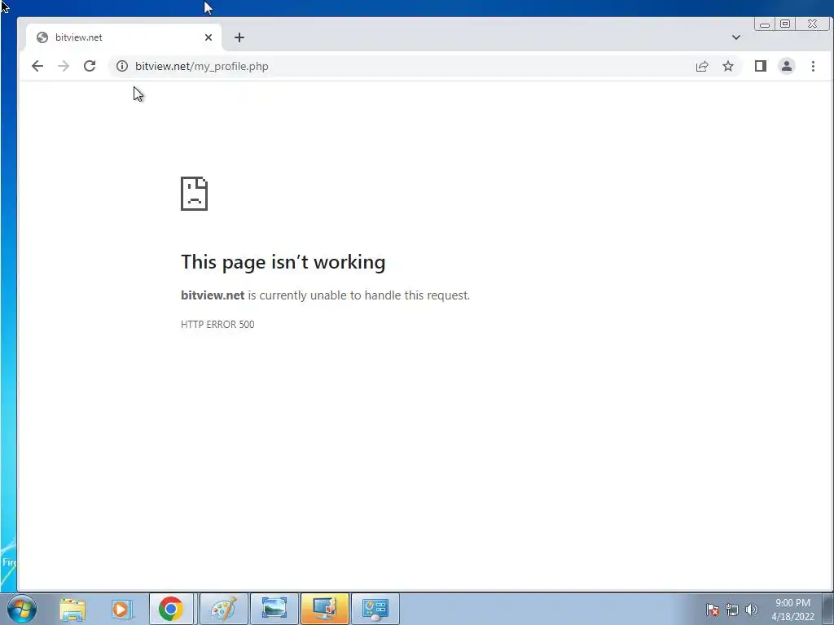The height and width of the screenshot is (625, 834).
Task: Click the "This page isn't working" heading
Action: tap(283, 262)
